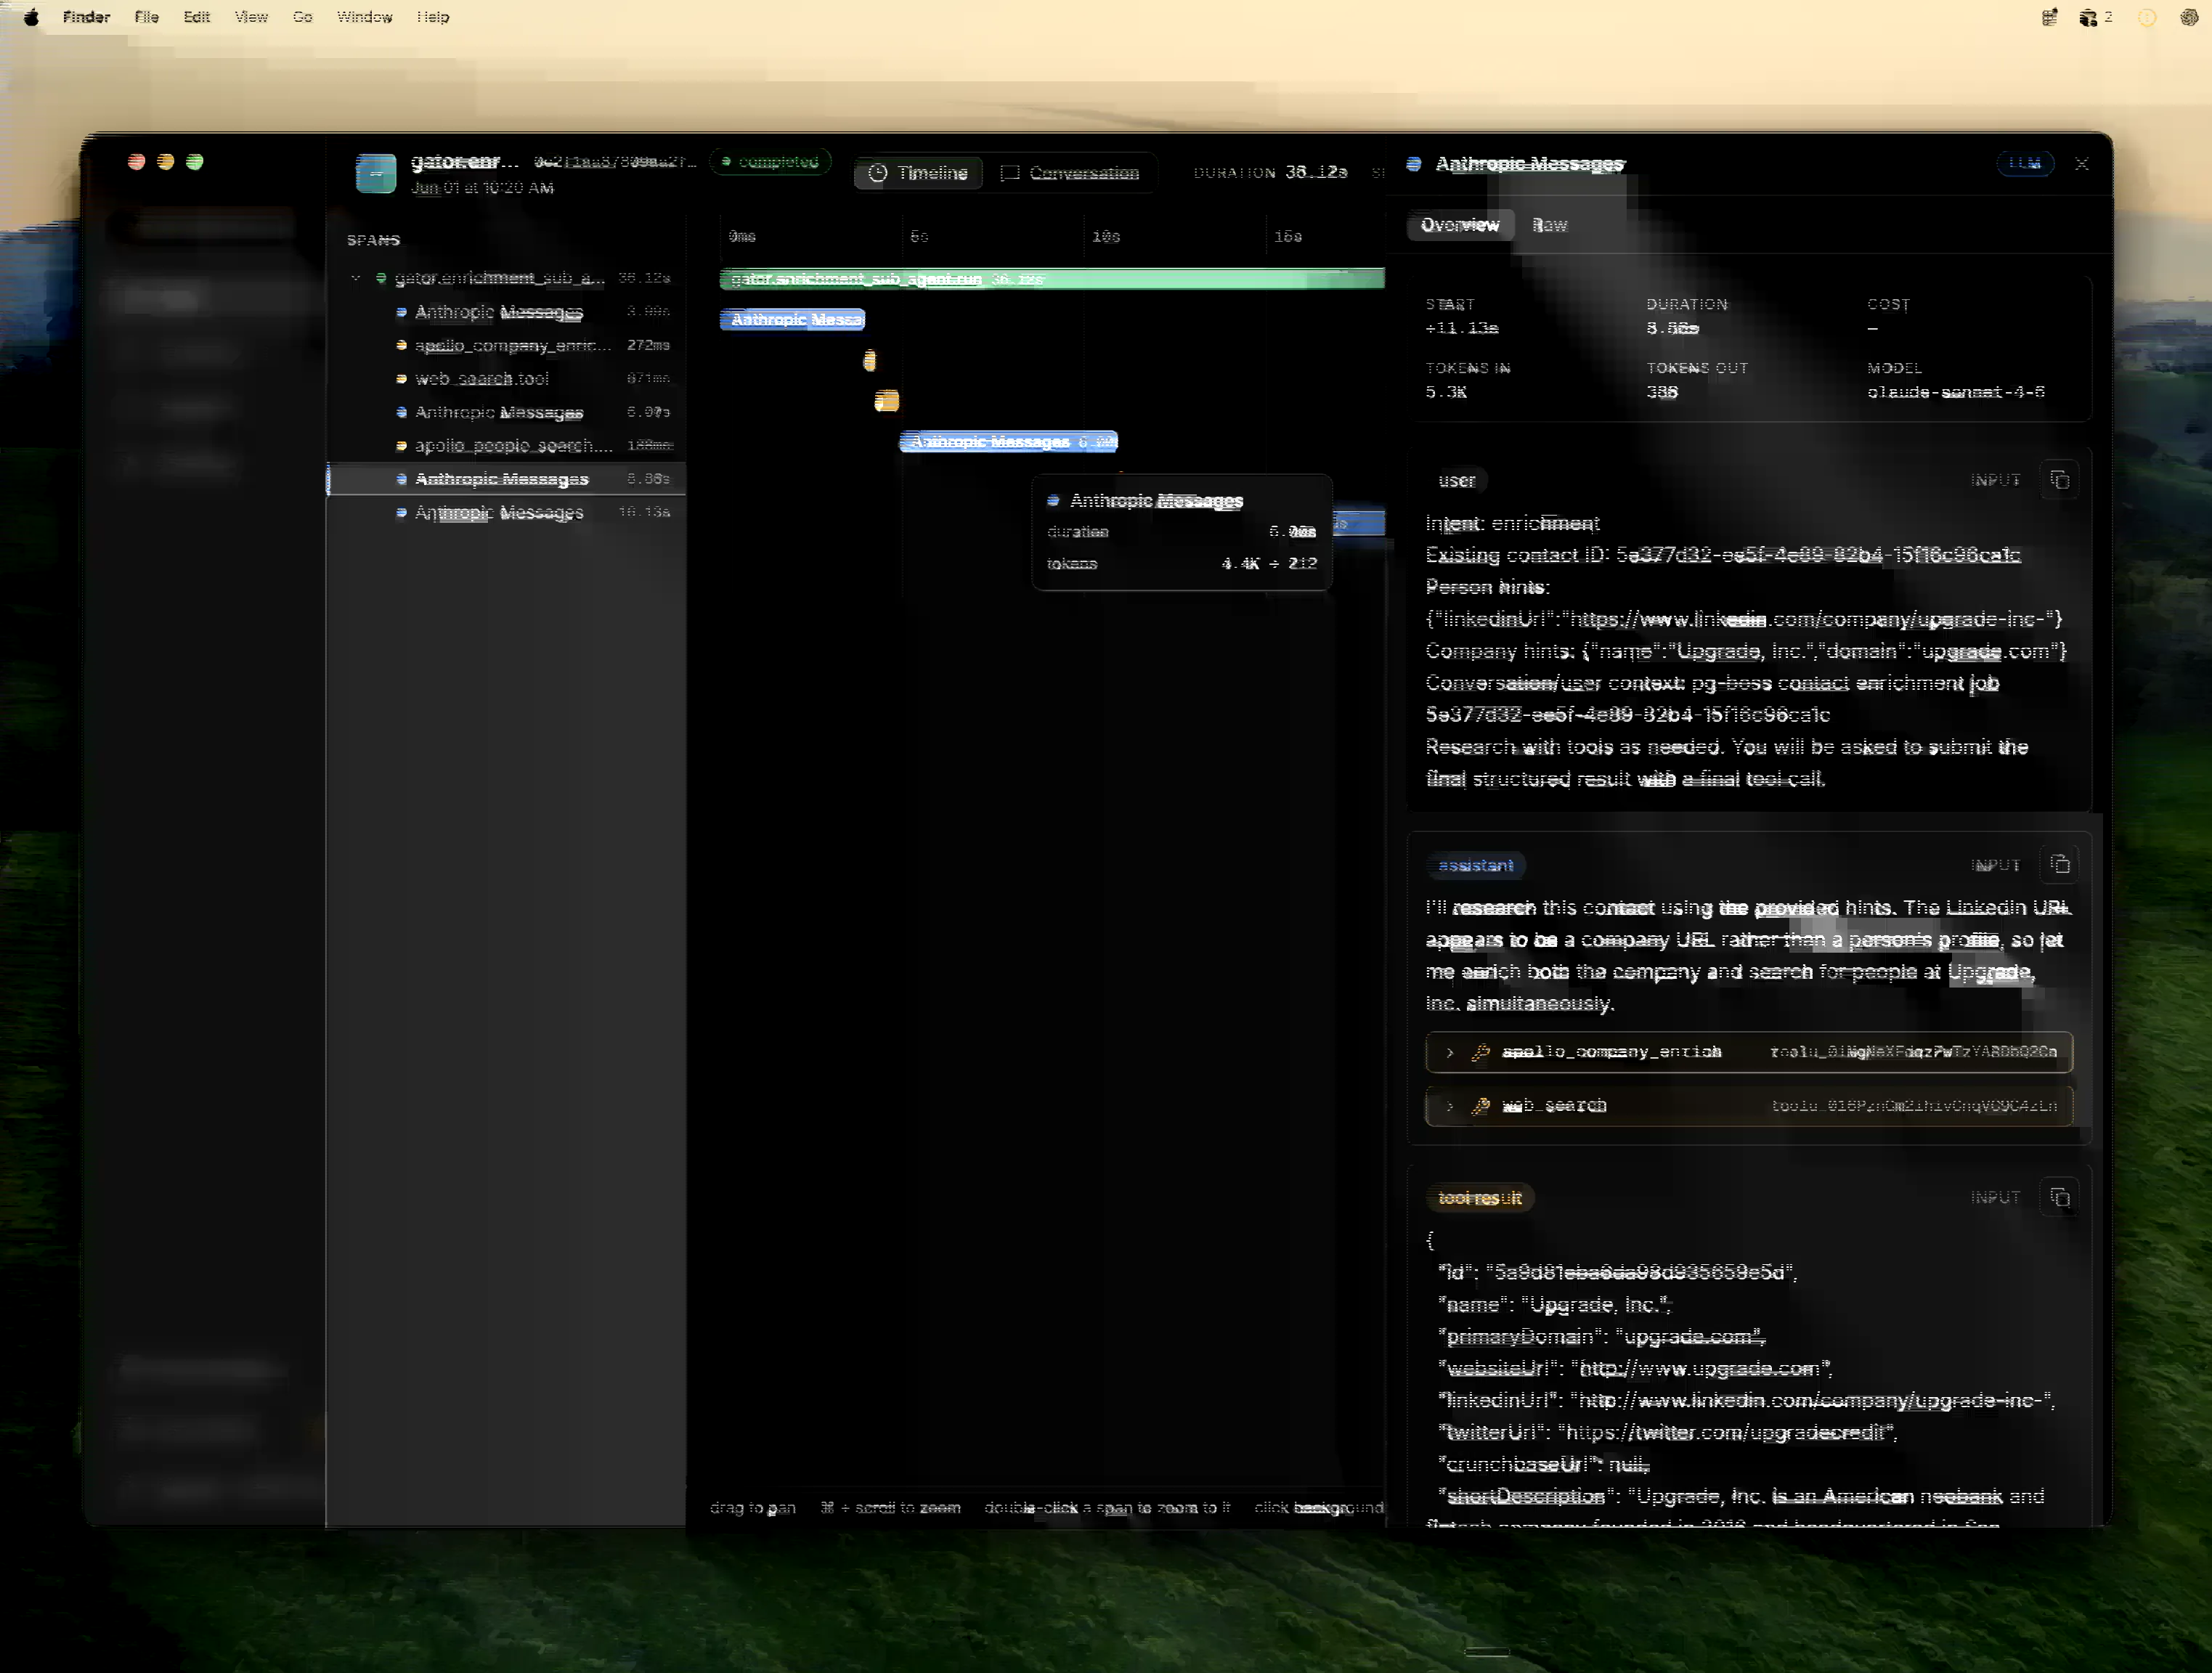This screenshot has height=1673, width=2212.
Task: Click the "SPANS" column heading
Action: [373, 240]
